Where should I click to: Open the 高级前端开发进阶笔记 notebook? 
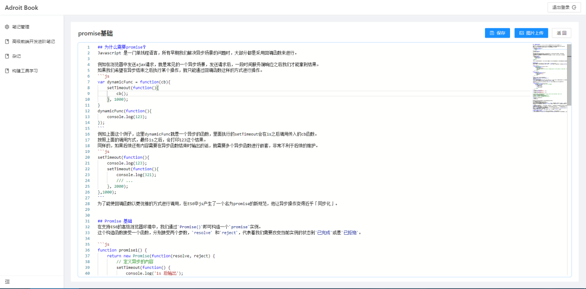34,41
